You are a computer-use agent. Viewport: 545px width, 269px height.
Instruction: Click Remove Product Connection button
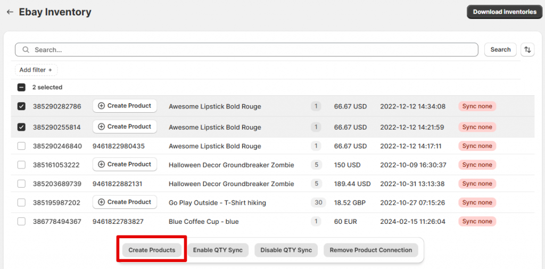[370, 250]
